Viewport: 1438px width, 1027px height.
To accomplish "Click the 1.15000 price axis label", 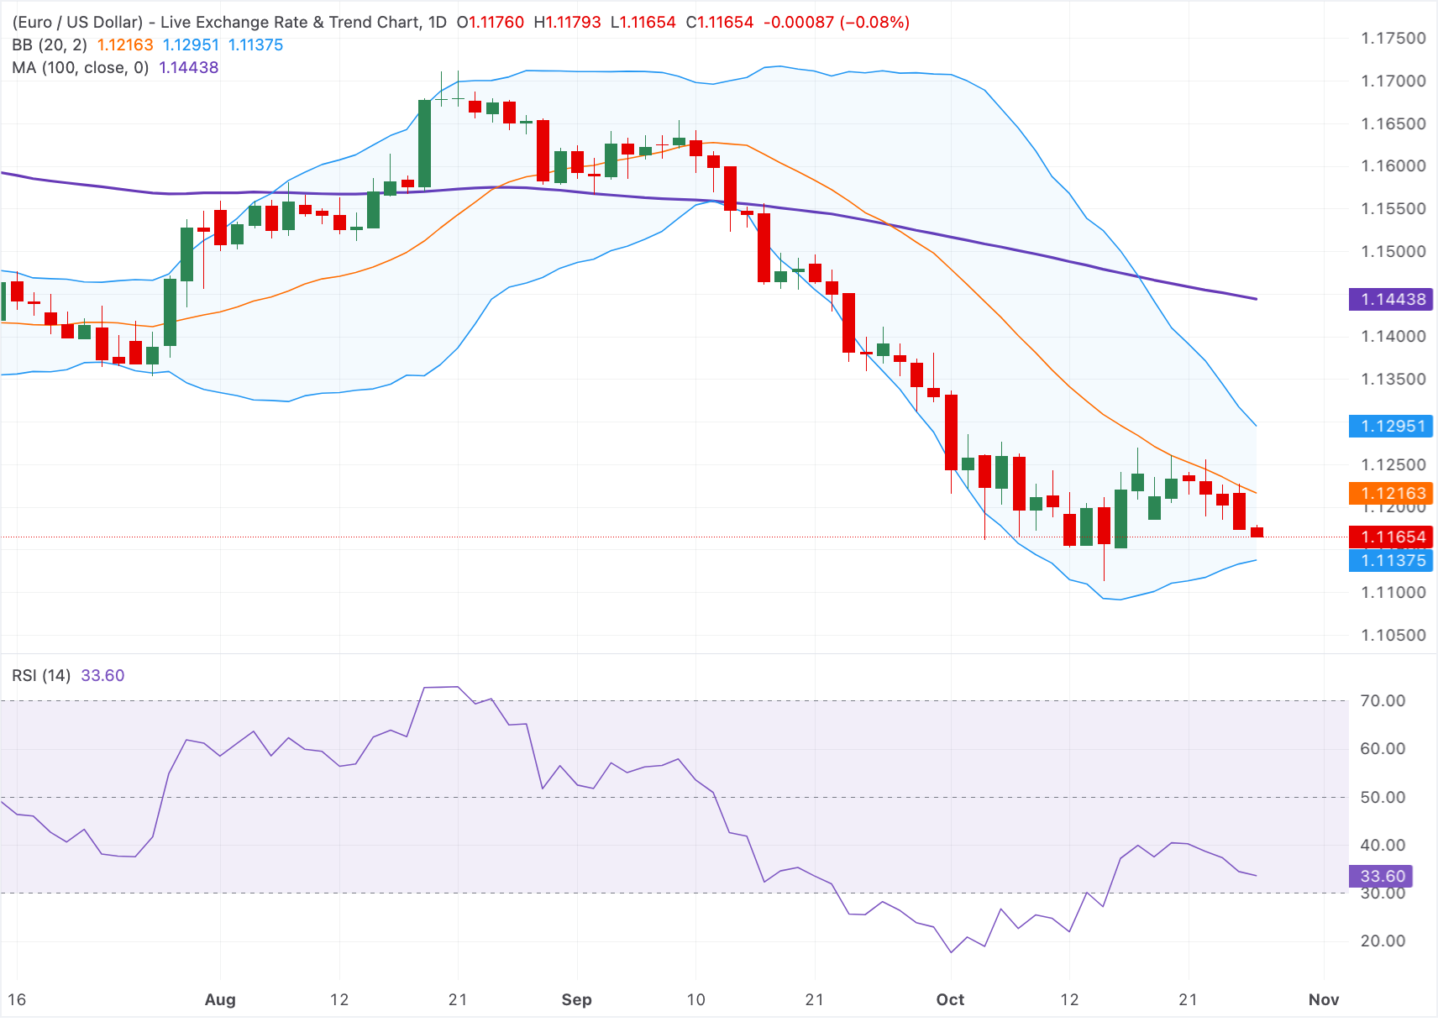I will pyautogui.click(x=1393, y=252).
